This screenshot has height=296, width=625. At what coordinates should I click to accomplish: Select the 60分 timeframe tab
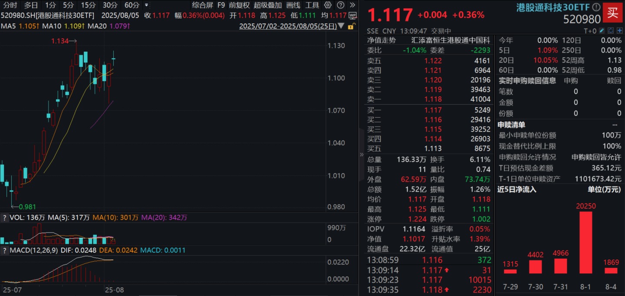[x=132, y=5]
